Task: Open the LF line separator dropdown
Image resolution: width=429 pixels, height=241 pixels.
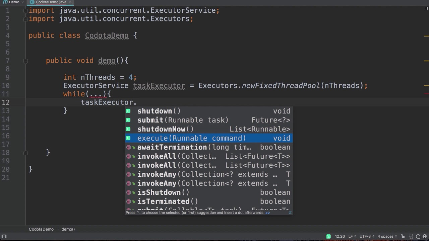Action: [352, 236]
